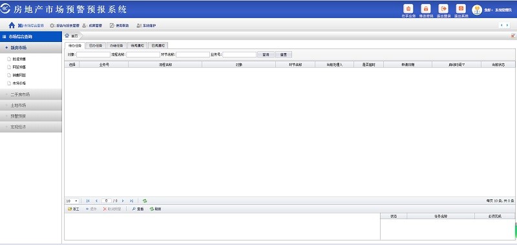Screen dimensions: 517x245
Task: Click the 退出系统 exit icon
Action: pyautogui.click(x=461, y=8)
